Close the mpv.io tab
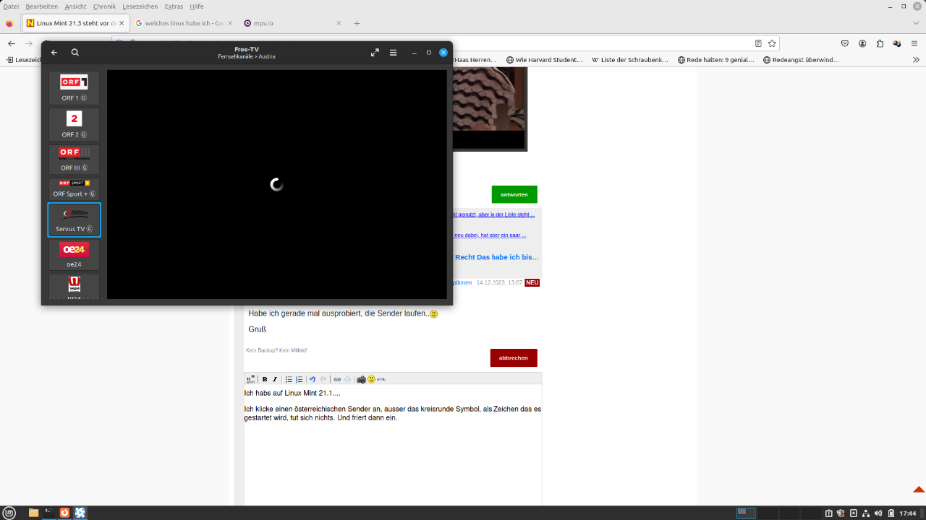926x520 pixels. click(339, 23)
